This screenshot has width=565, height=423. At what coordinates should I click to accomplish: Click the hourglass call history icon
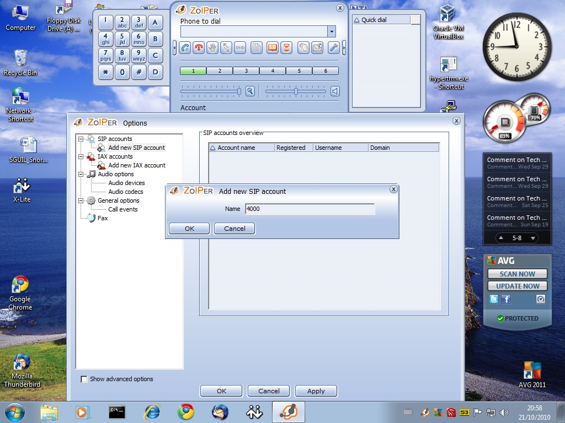pyautogui.click(x=286, y=47)
